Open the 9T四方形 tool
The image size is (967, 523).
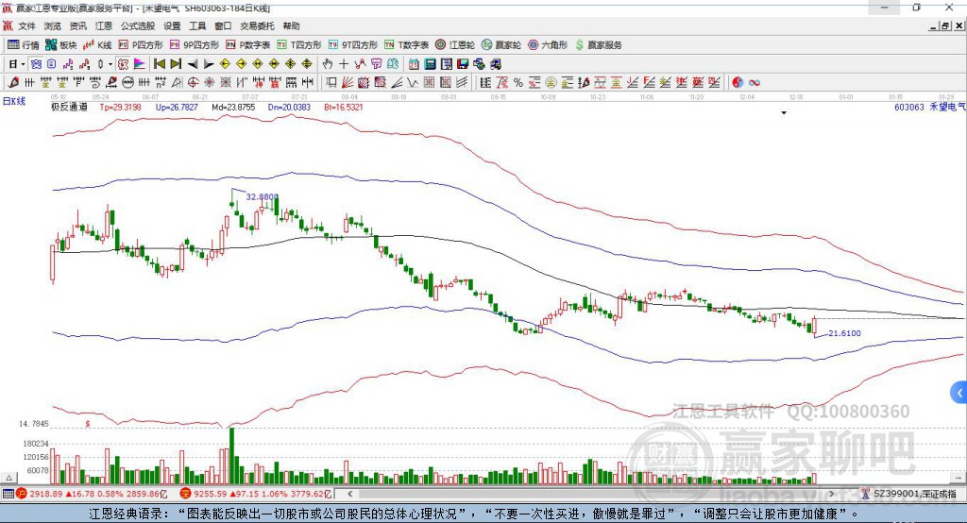[x=352, y=45]
